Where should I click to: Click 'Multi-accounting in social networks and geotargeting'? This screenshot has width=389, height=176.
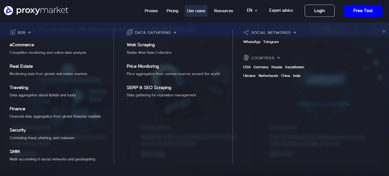[52, 159]
